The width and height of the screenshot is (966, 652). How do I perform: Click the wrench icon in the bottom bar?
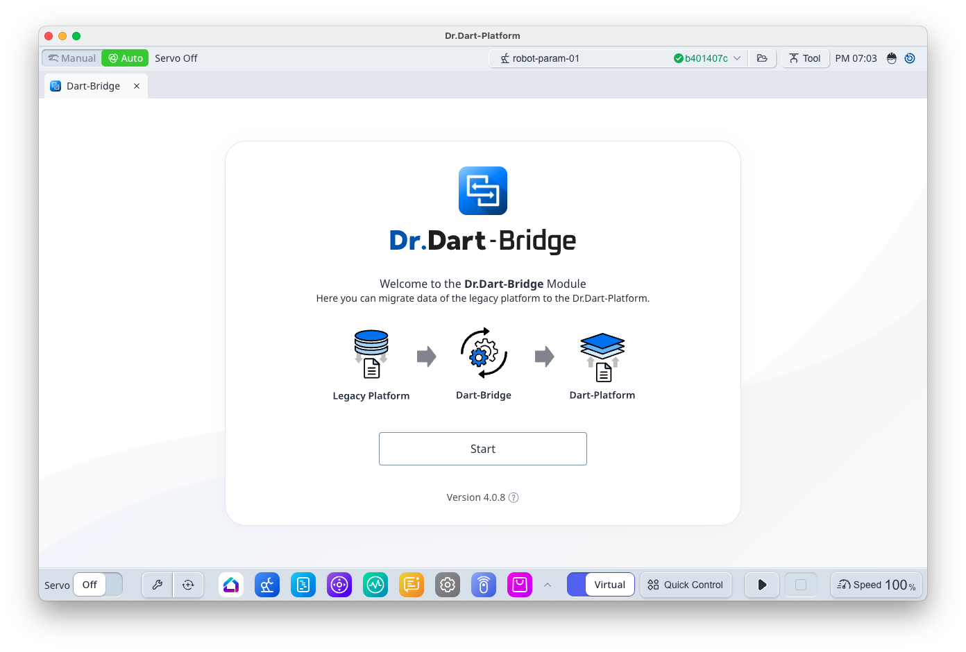158,585
